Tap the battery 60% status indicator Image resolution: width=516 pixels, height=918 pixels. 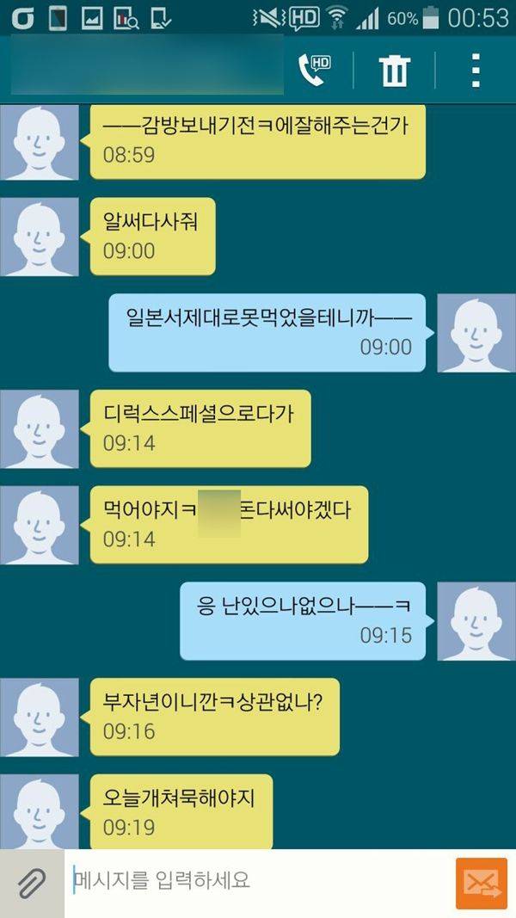coord(413,18)
